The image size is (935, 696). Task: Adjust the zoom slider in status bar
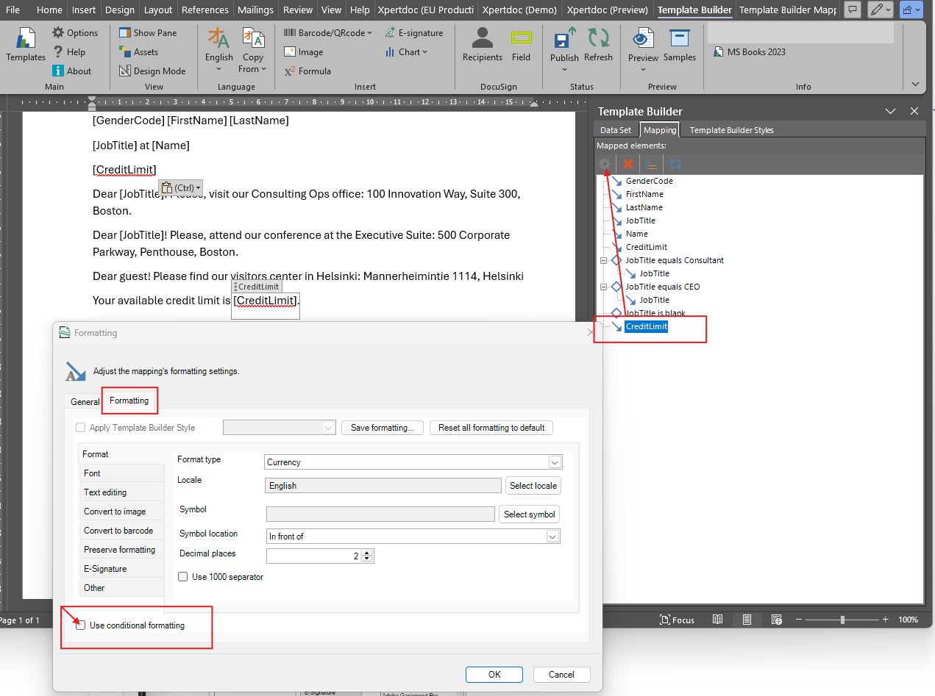tap(842, 620)
